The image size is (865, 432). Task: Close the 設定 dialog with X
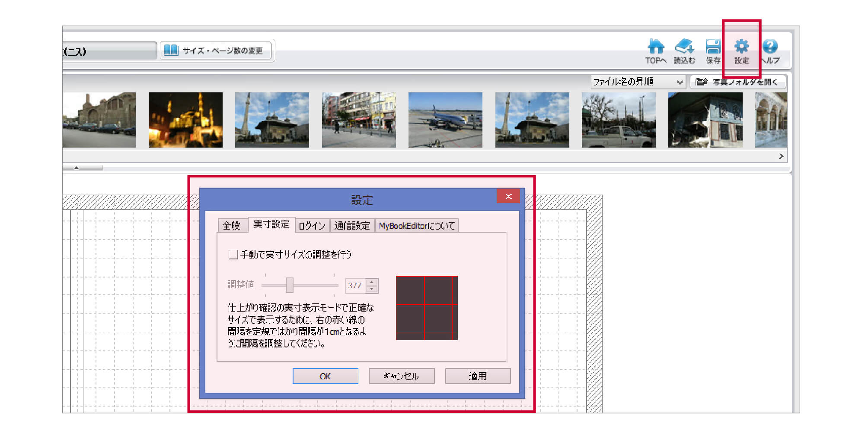[x=508, y=196]
